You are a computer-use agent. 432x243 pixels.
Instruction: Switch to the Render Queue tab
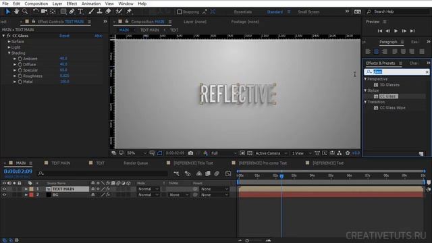(x=136, y=163)
